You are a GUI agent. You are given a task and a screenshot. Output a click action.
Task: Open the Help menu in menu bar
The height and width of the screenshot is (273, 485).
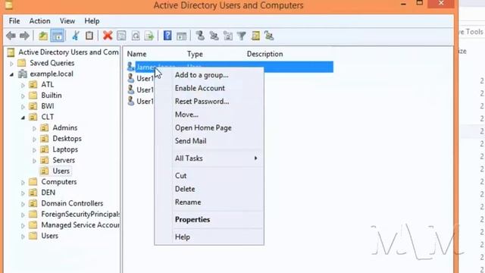[92, 21]
